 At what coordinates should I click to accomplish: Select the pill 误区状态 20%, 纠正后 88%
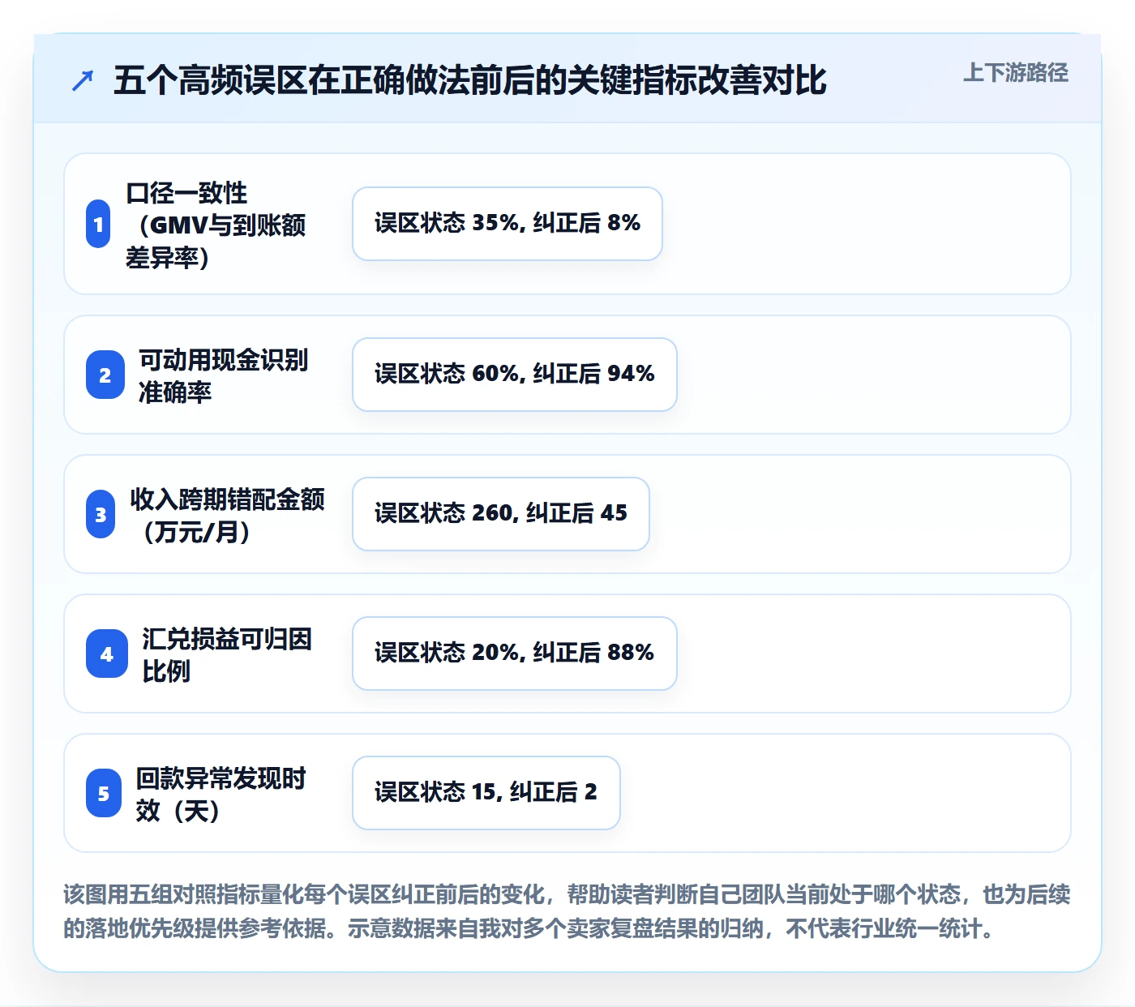[x=515, y=653]
